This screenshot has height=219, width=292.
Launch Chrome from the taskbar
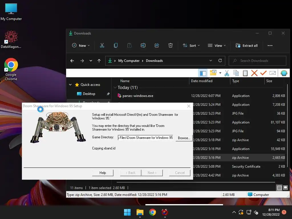[153, 212]
